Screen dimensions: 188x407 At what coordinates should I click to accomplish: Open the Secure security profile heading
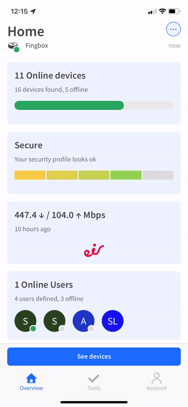pos(29,145)
